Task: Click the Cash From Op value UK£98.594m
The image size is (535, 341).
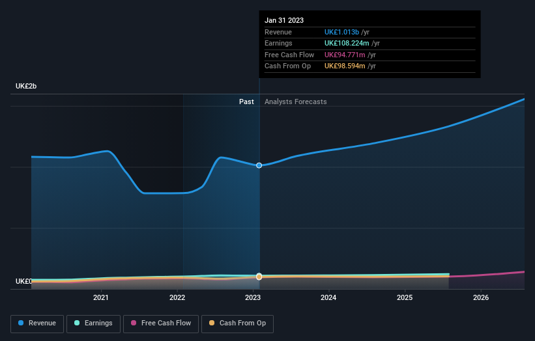Action: 345,66
